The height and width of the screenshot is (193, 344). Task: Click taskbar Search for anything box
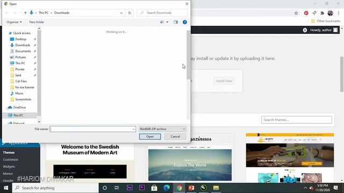[x=55, y=188]
